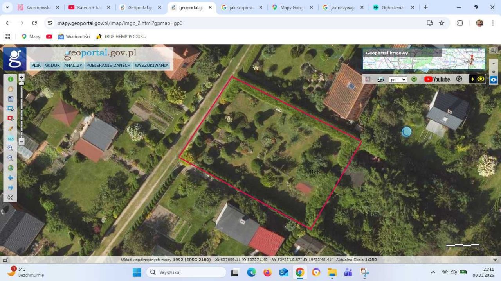Open the WIDOK menu
501x281 pixels.
coord(52,66)
